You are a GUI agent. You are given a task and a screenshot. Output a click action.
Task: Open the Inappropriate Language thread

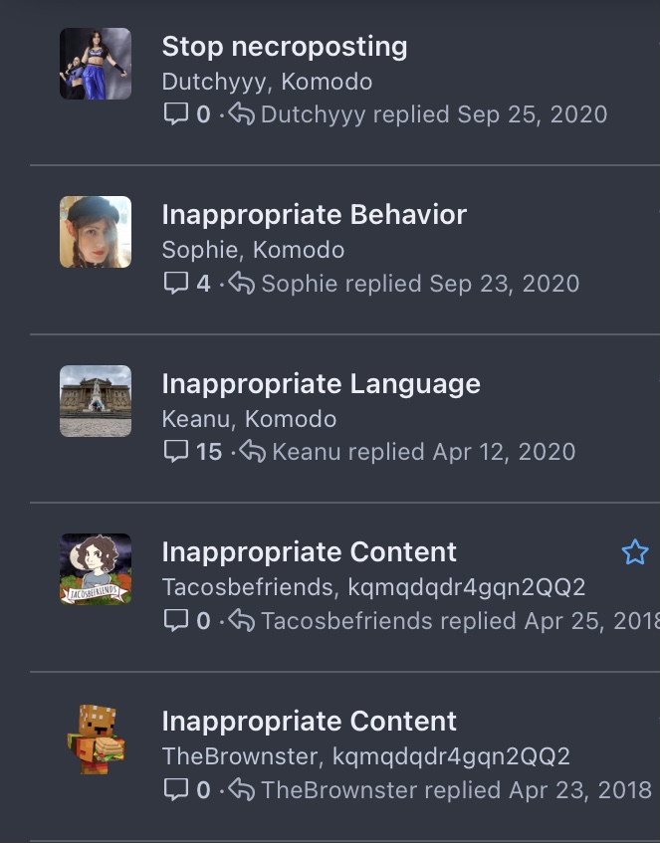tap(322, 384)
